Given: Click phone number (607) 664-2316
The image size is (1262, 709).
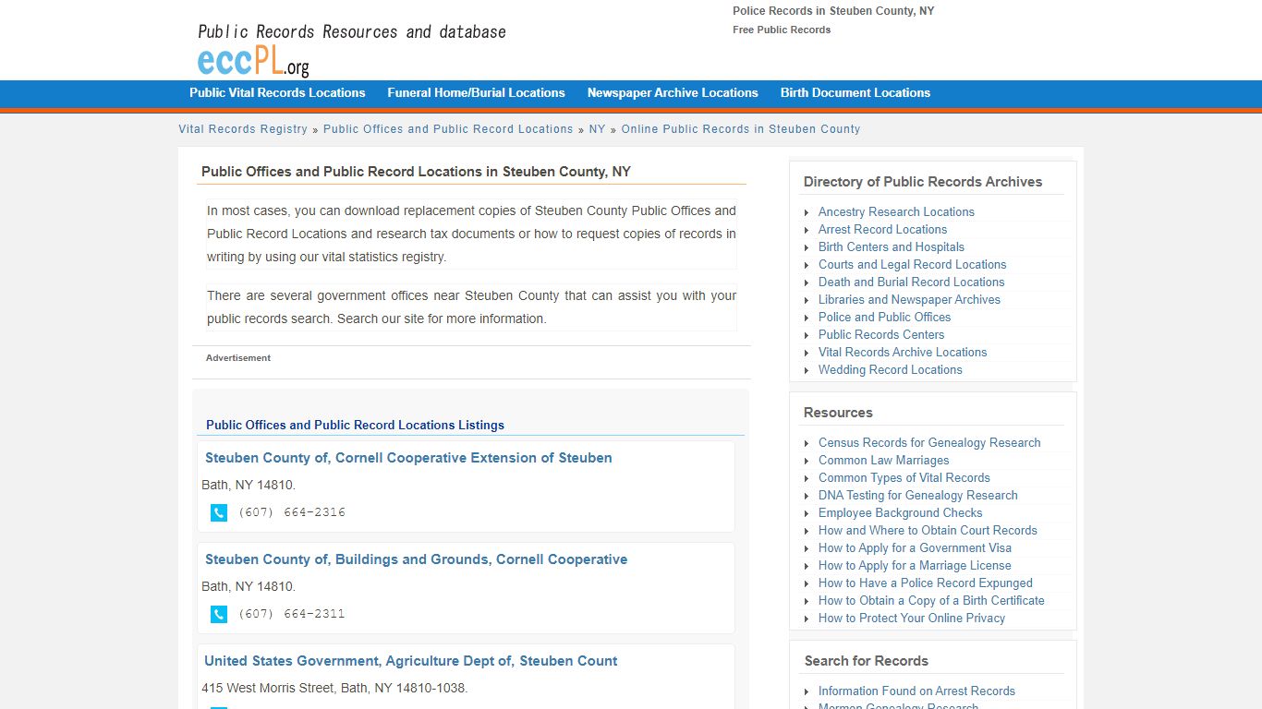Looking at the screenshot, I should tap(292, 512).
